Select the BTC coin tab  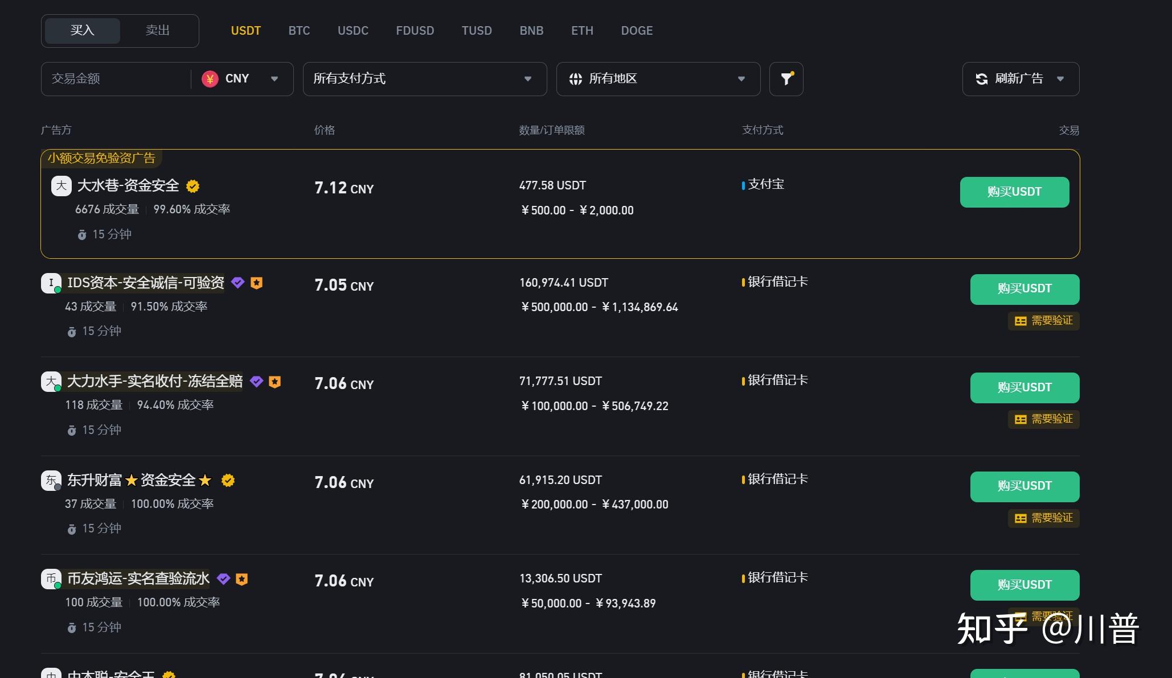pos(299,31)
